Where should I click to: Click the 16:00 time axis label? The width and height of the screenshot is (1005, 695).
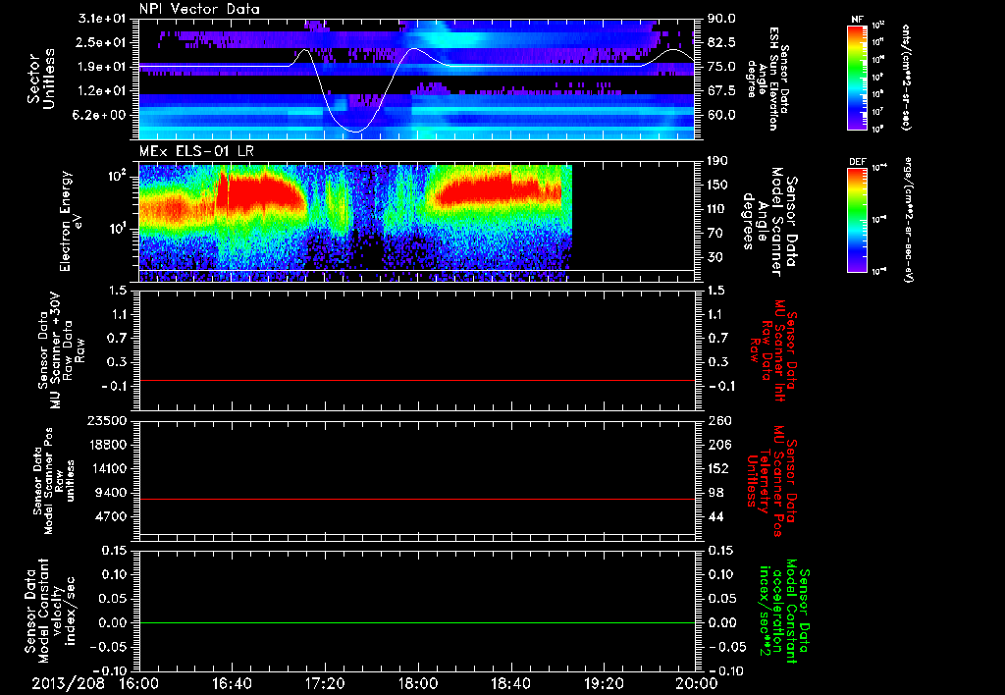[138, 683]
